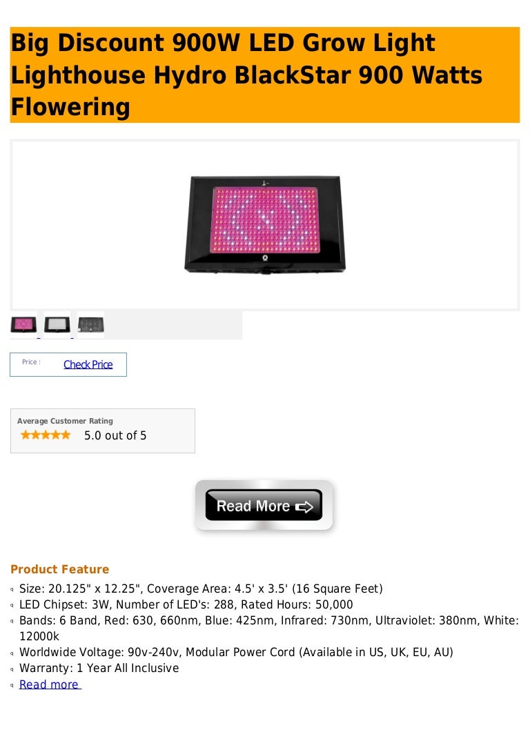Click the bullet marker beside Read more
This screenshot has height=750, width=530.
pyautogui.click(x=12, y=685)
